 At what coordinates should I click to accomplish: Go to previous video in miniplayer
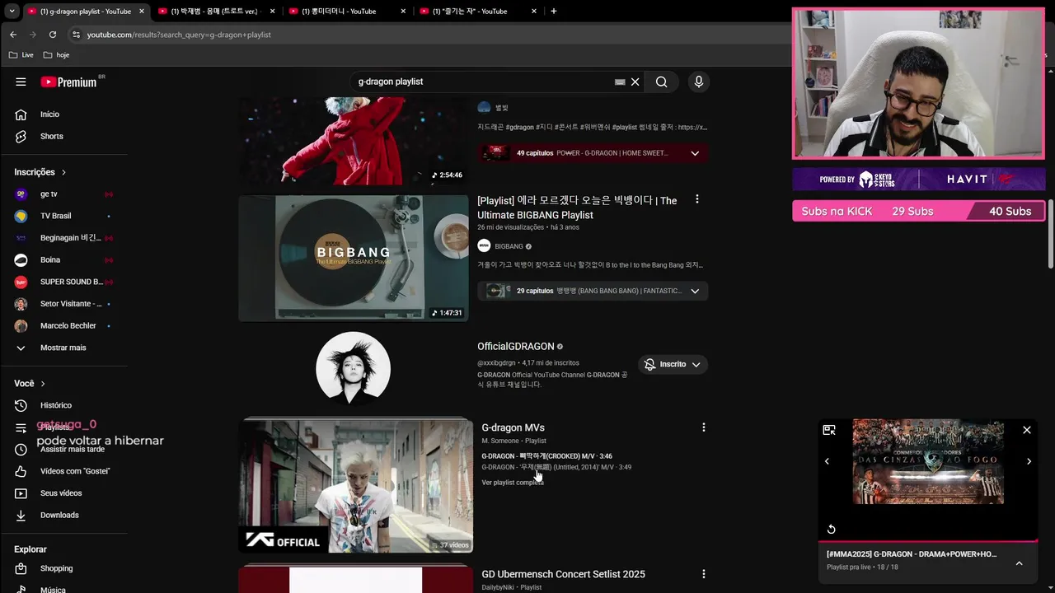pos(828,461)
